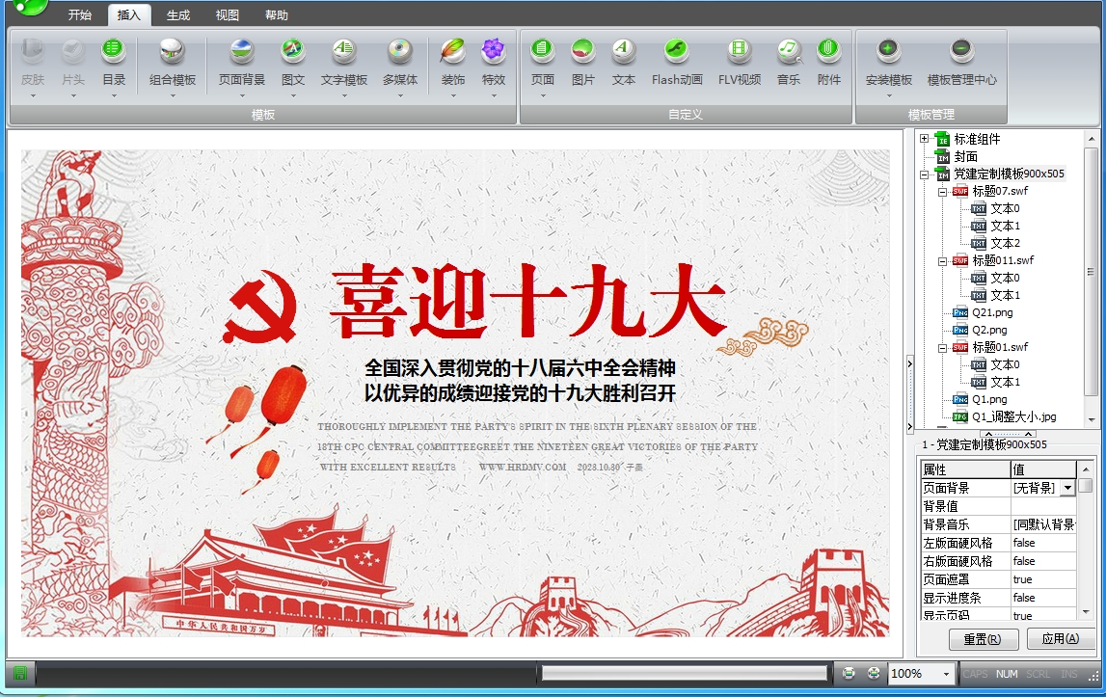Select Q1.png in the tree
Viewport: 1106px width, 697px height.
(989, 399)
